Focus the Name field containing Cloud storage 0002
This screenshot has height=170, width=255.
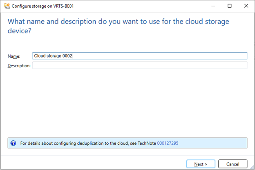click(x=140, y=56)
